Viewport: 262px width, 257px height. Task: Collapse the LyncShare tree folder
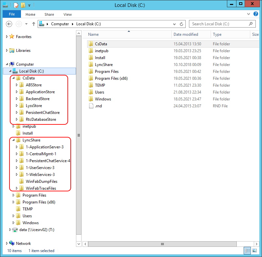[x=13, y=140]
